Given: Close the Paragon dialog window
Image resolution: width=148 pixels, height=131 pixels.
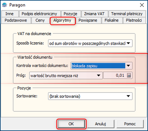Looking at the screenshot, I should pos(142,5).
